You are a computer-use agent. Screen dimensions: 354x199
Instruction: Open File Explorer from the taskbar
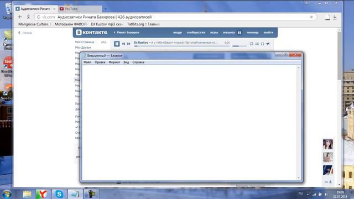tap(27, 194)
